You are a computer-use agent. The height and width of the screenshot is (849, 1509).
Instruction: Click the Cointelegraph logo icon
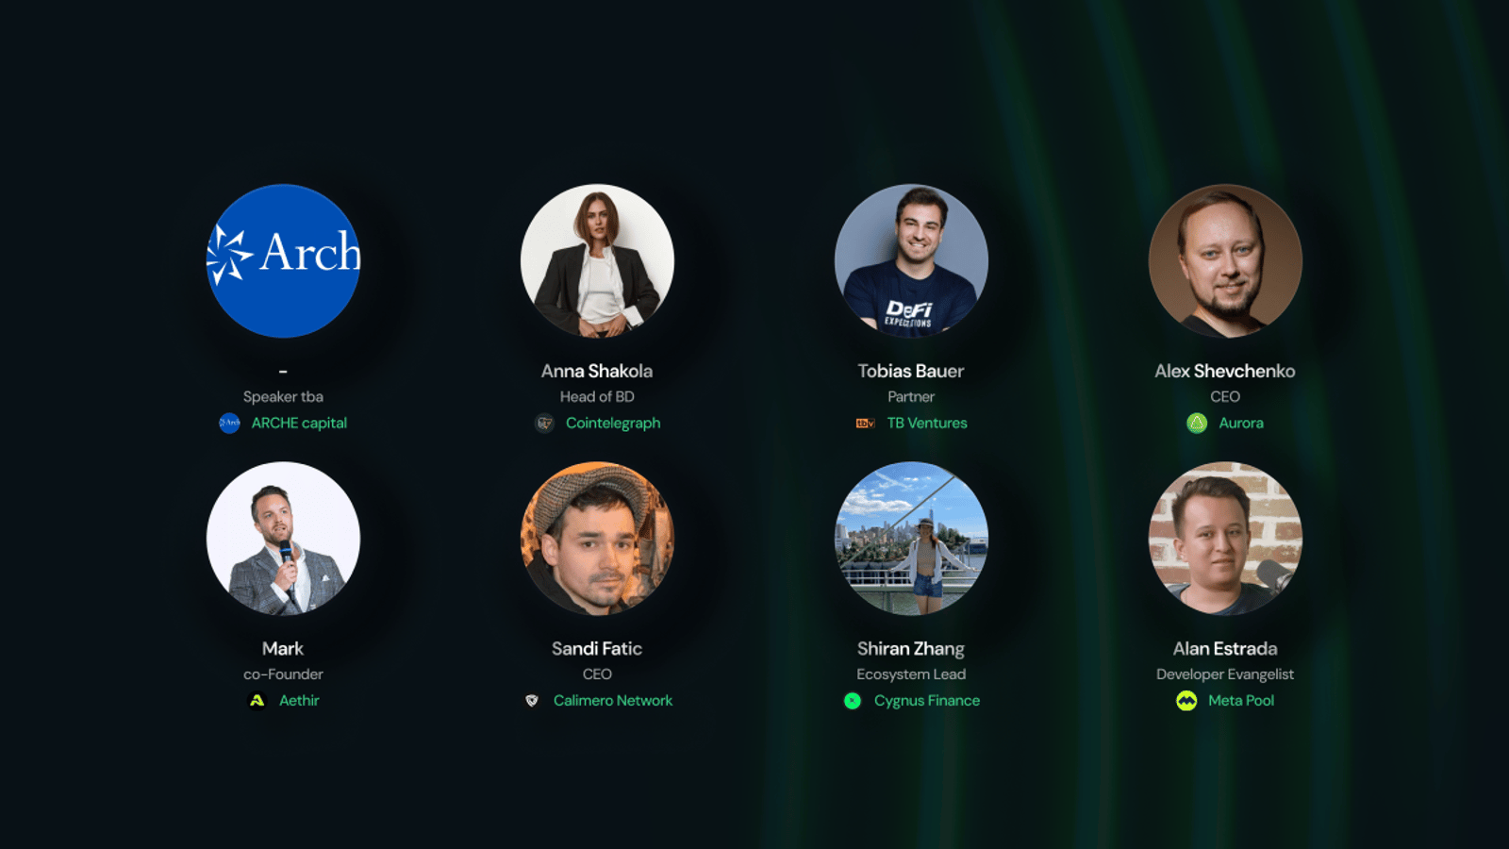(x=544, y=423)
